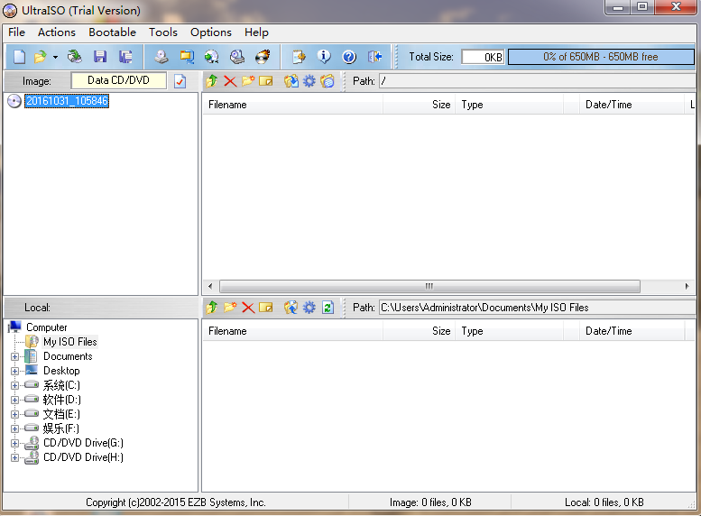Expand the Desktop tree node

click(x=14, y=371)
